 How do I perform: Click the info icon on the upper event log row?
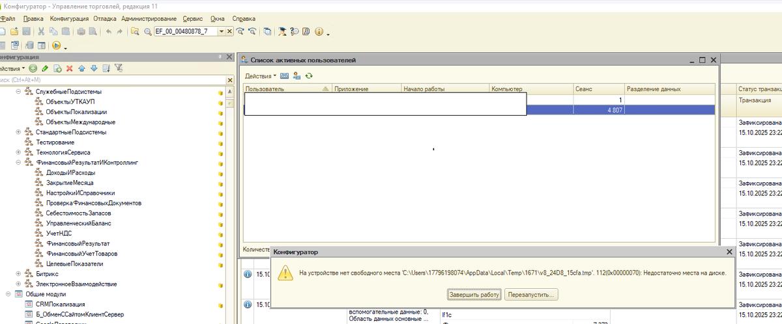pos(248,275)
